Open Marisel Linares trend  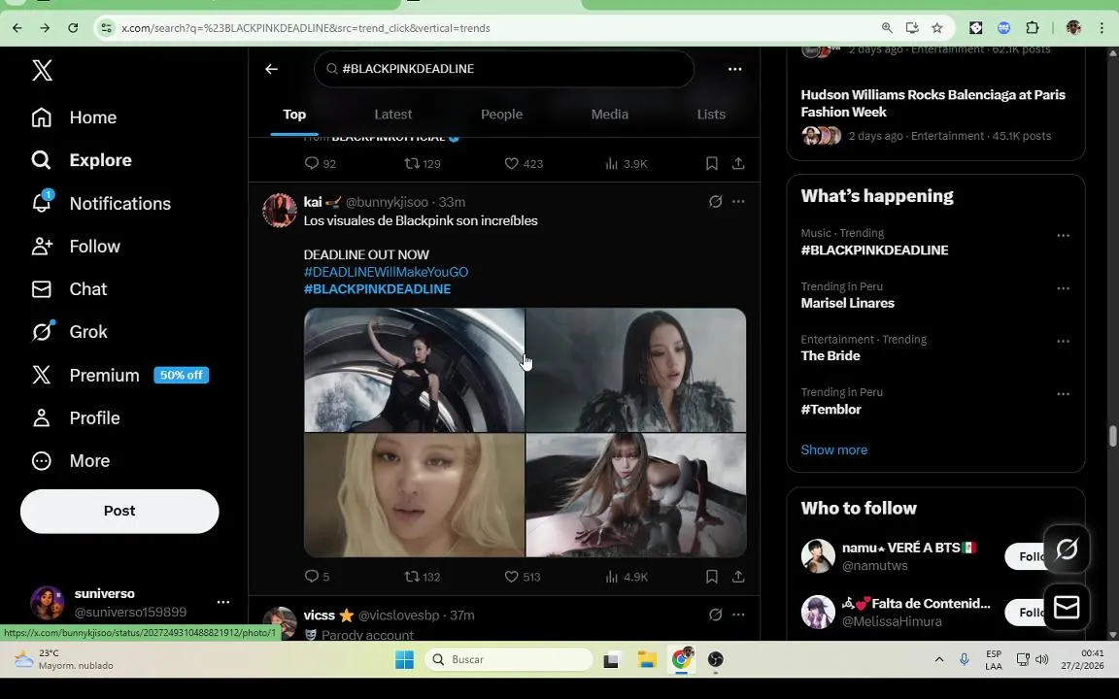click(x=847, y=303)
